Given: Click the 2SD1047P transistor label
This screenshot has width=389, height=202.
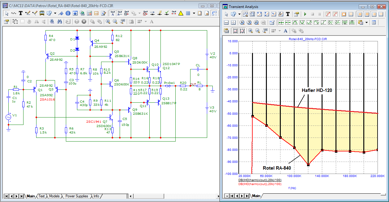Looking at the screenshot, I should pyautogui.click(x=171, y=64).
